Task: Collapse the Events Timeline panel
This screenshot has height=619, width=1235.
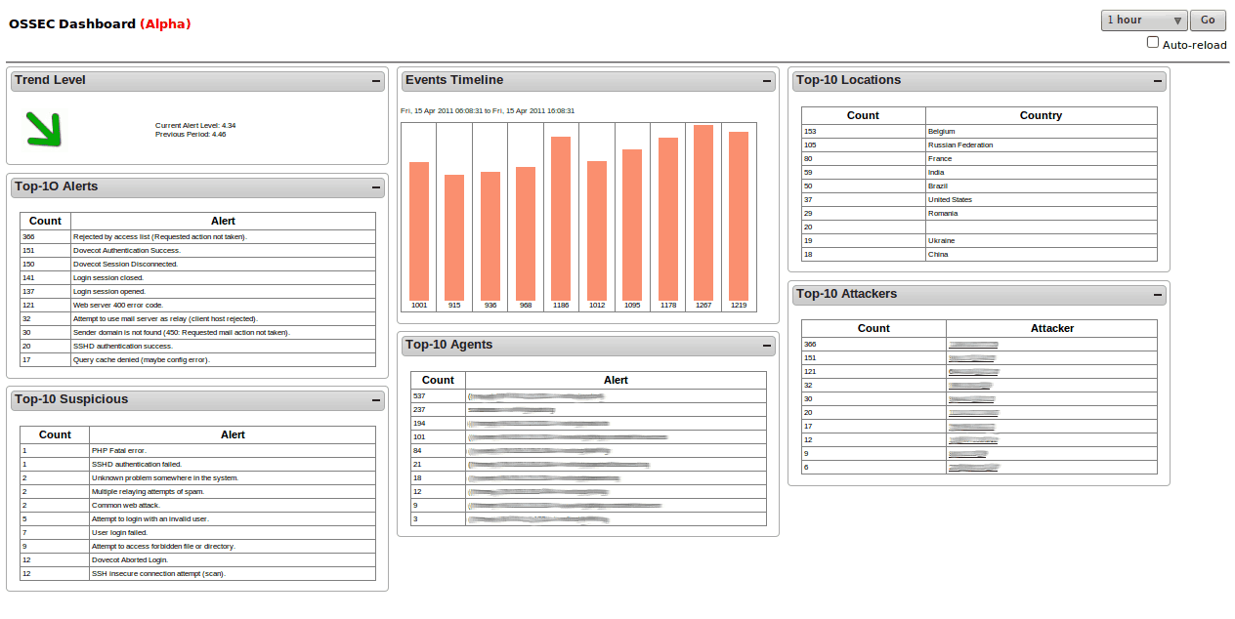Action: coord(767,81)
